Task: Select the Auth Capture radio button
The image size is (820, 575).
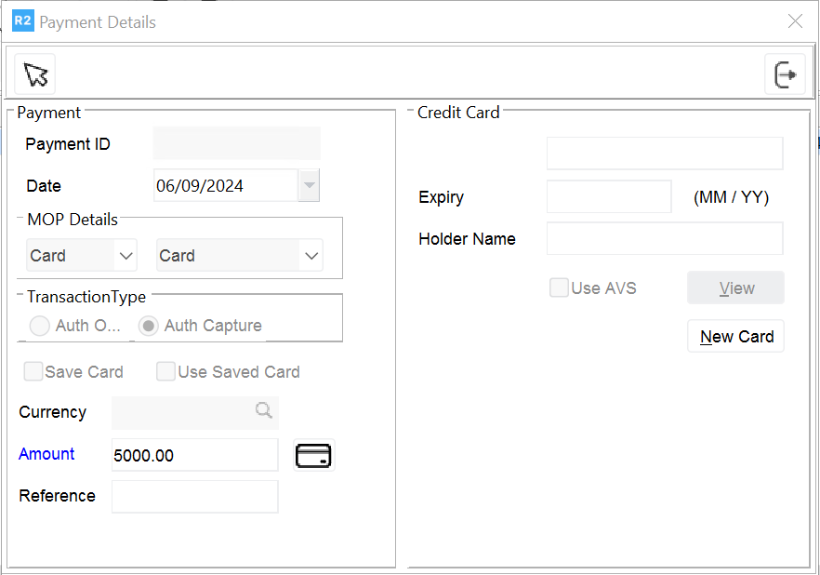Action: coord(148,326)
